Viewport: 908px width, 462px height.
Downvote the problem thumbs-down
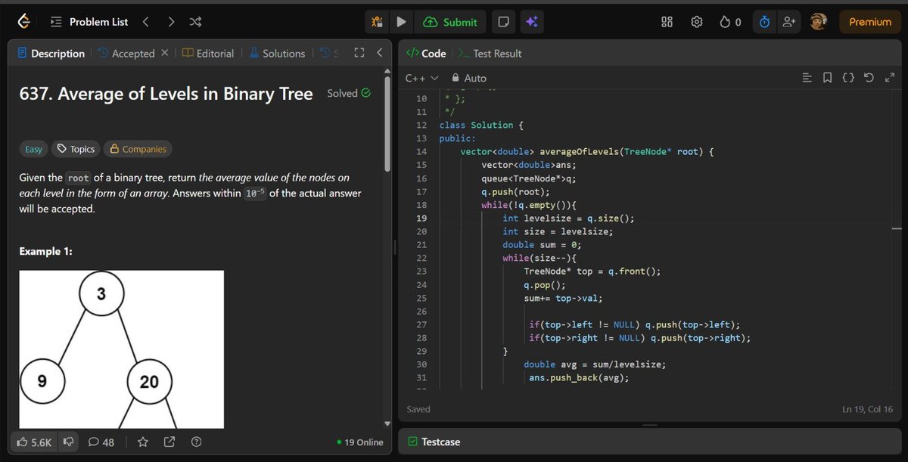[x=69, y=442]
